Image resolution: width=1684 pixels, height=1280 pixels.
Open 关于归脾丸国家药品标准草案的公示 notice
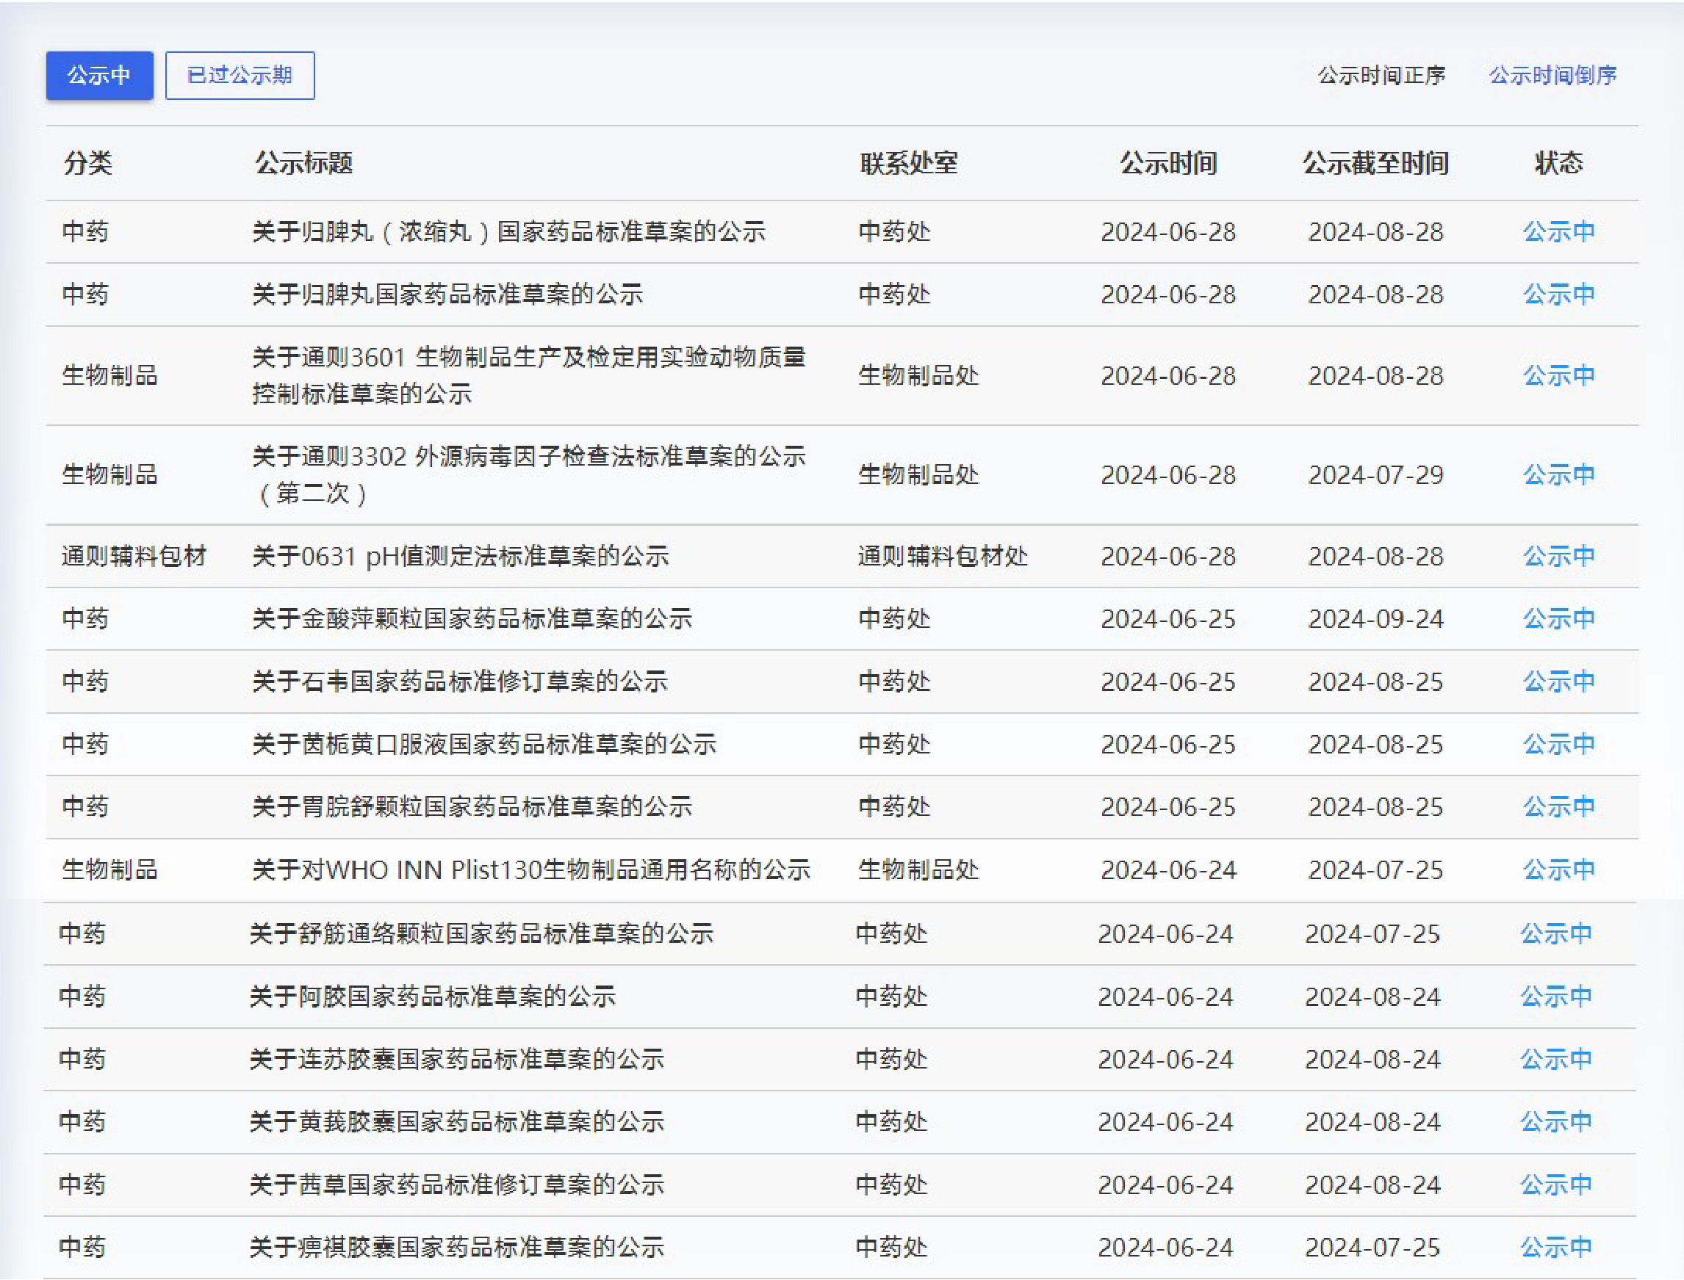click(447, 294)
